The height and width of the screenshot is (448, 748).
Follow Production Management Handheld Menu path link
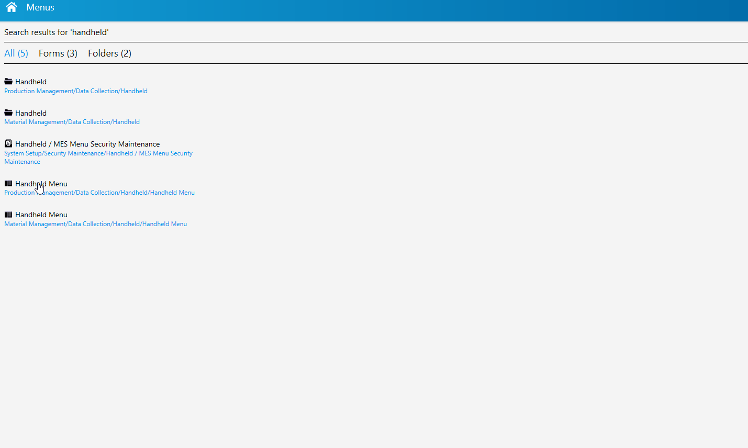coord(99,193)
